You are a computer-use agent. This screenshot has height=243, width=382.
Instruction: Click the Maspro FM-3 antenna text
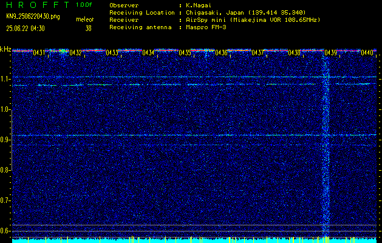point(206,27)
